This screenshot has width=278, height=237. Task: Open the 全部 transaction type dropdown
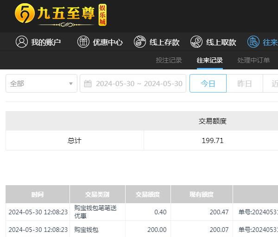42,83
